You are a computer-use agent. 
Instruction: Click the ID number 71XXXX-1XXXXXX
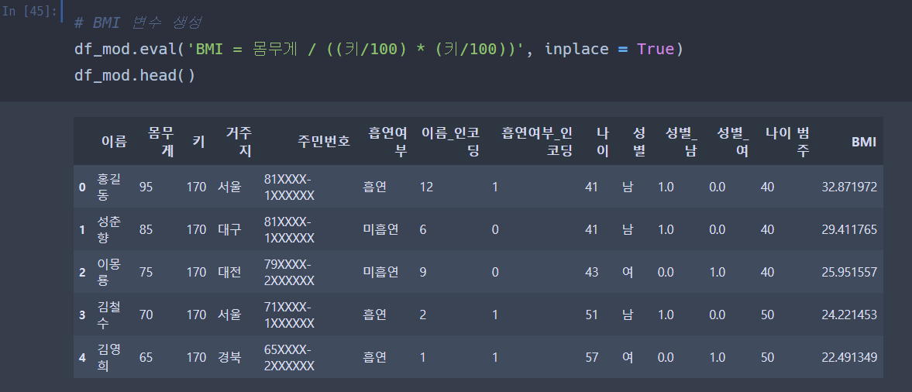[x=289, y=315]
